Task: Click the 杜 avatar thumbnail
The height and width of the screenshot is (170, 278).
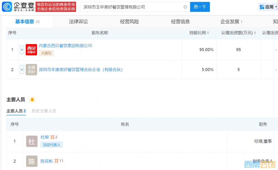Action: 32,141
